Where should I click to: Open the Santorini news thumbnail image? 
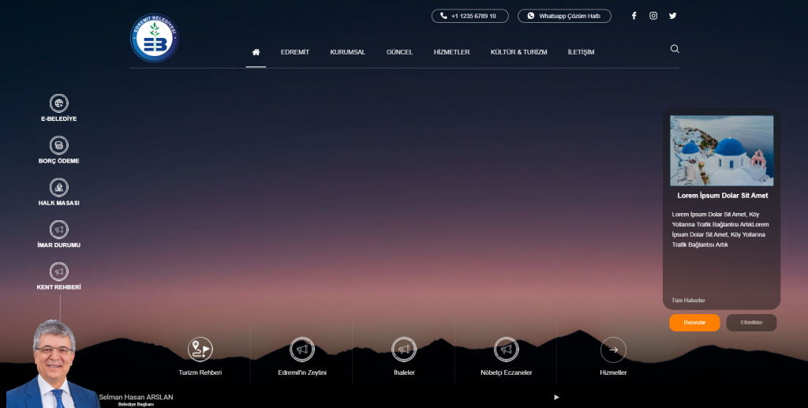click(x=721, y=151)
